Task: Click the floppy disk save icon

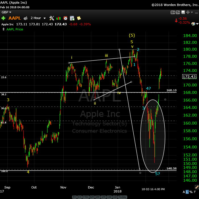Action: click(x=183, y=12)
